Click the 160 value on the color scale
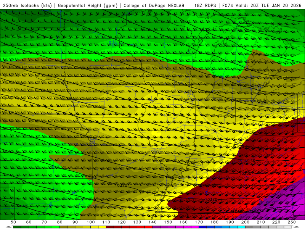 184,222
